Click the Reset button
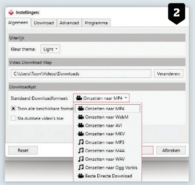 23,150
